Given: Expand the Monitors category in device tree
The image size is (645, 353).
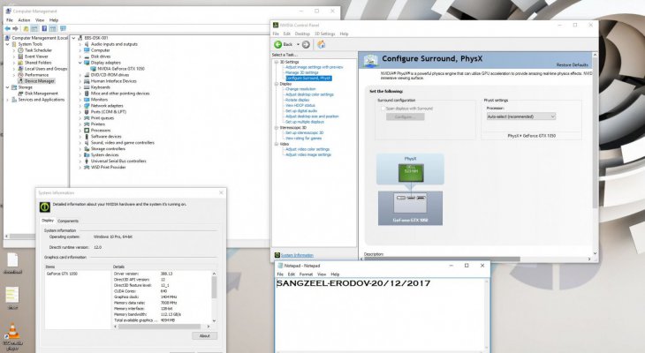Looking at the screenshot, I should (x=80, y=100).
